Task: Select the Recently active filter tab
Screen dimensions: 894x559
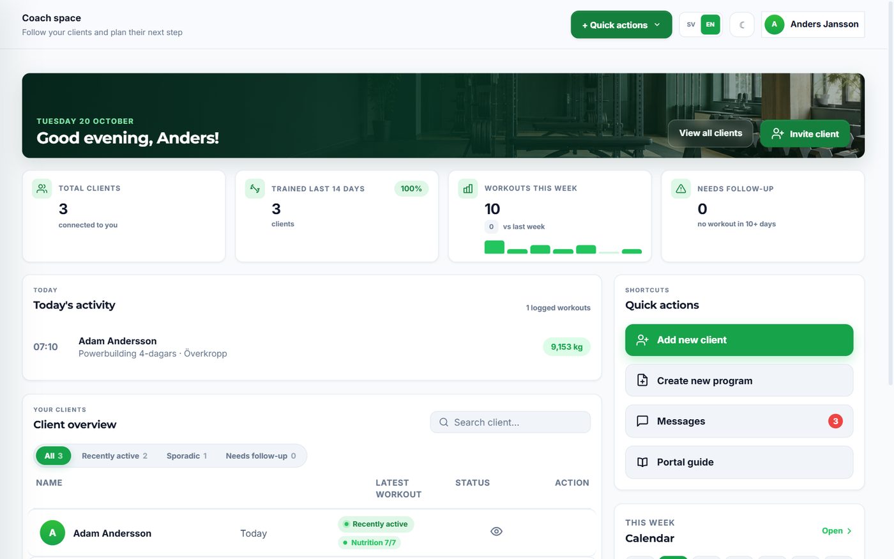Action: [114, 456]
